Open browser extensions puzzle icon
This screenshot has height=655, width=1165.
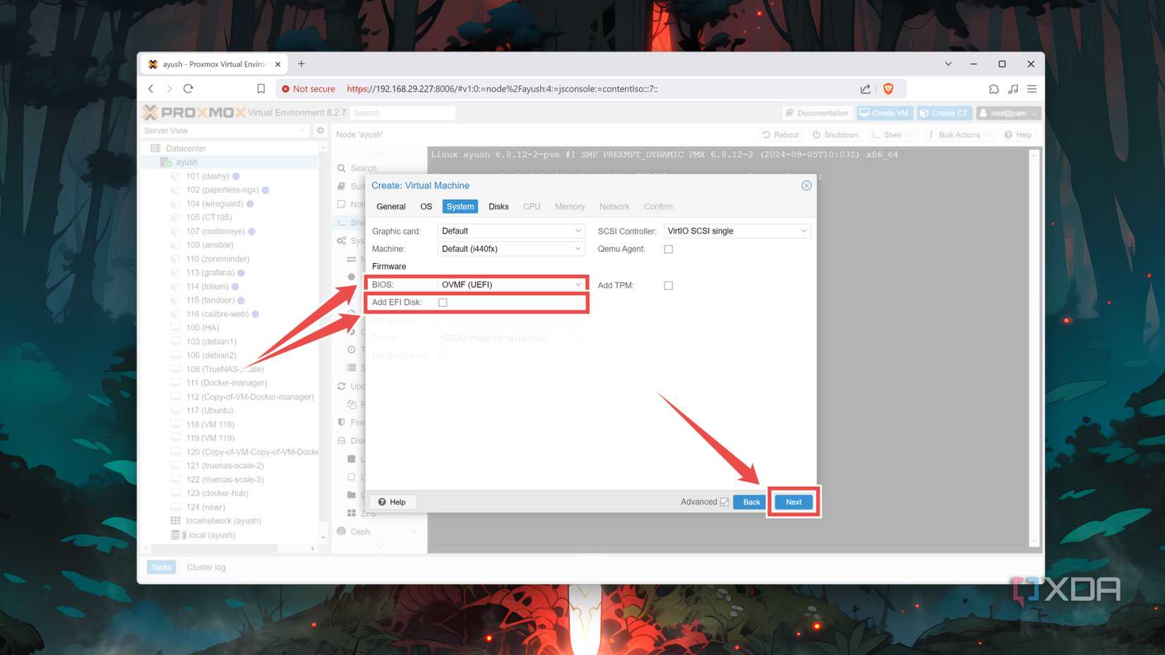click(x=994, y=89)
